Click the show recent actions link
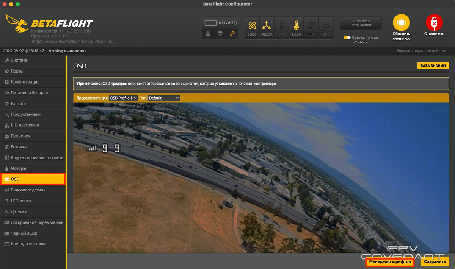 [x=422, y=51]
